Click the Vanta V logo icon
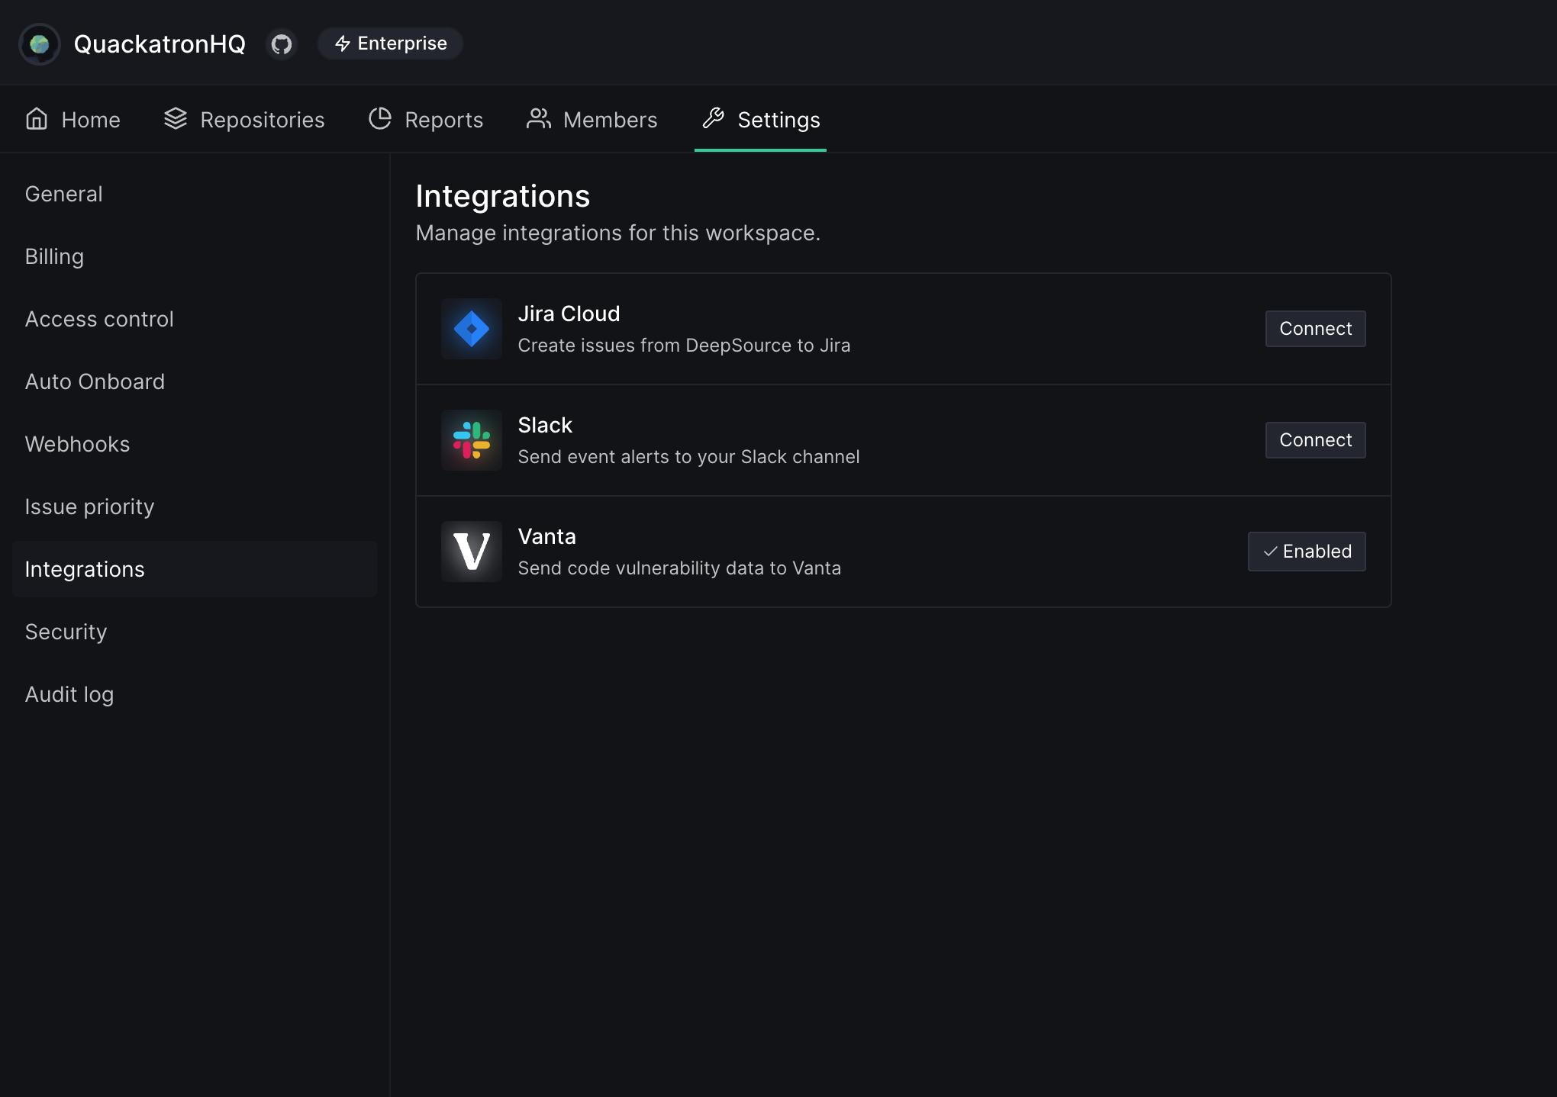This screenshot has height=1097, width=1557. point(471,552)
